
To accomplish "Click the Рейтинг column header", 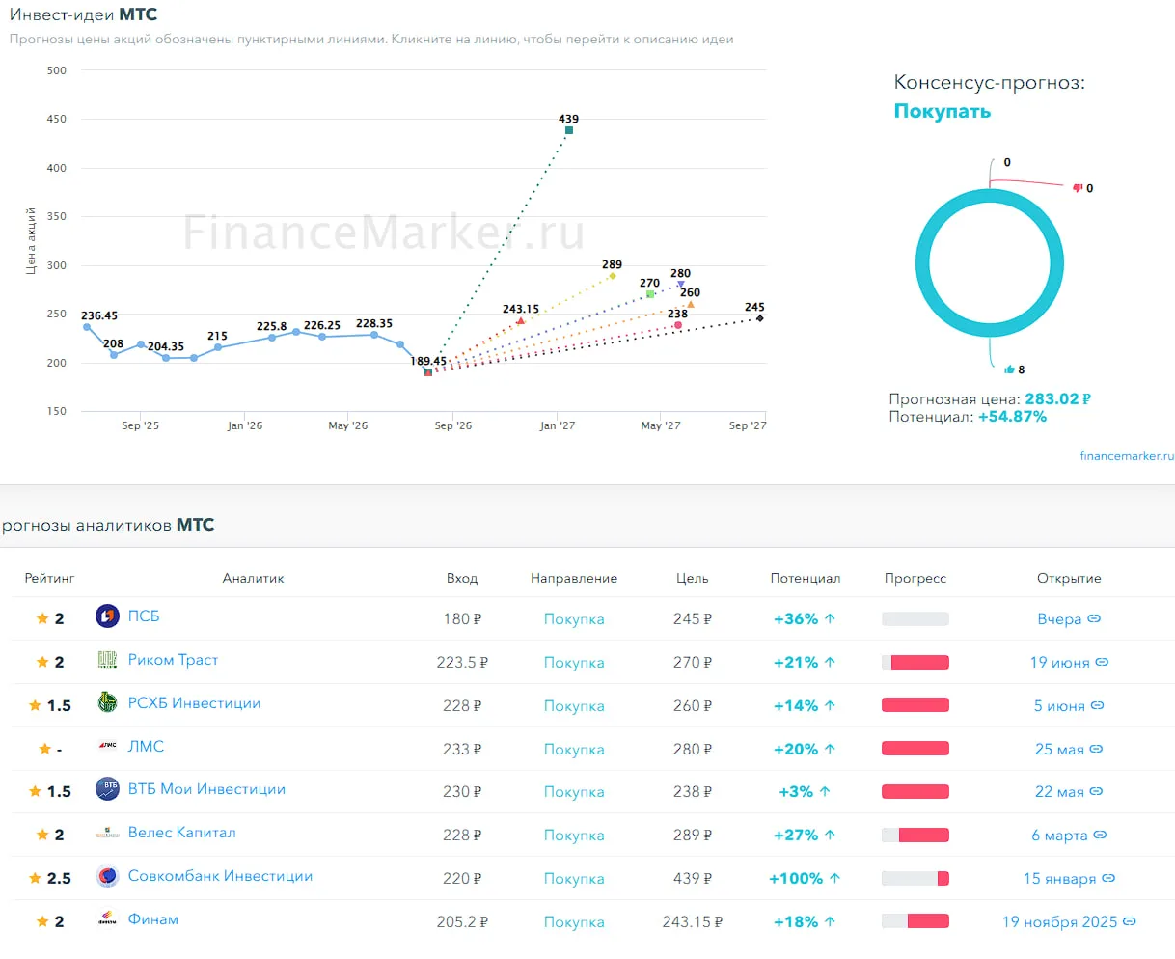I will click(x=49, y=578).
